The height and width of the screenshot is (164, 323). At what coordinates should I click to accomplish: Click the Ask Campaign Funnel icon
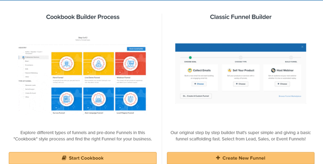(x=98, y=99)
